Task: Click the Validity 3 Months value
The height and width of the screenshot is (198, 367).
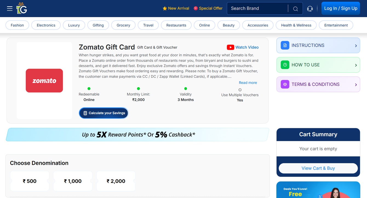Action: click(186, 100)
